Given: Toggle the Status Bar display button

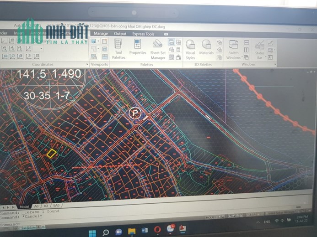Looking at the screenshot, I should click(259, 50).
